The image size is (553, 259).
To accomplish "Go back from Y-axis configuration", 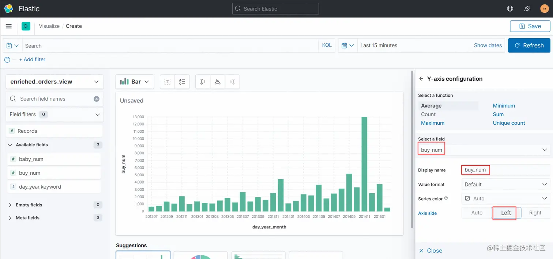I will pyautogui.click(x=421, y=79).
